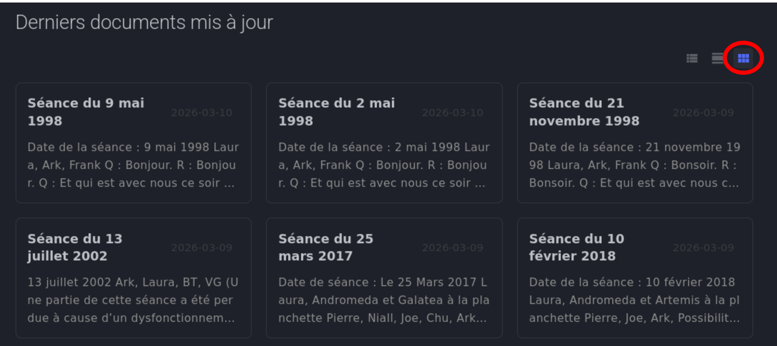Click the date on the 25 mars card
Screen dimensions: 777x346
coord(452,248)
